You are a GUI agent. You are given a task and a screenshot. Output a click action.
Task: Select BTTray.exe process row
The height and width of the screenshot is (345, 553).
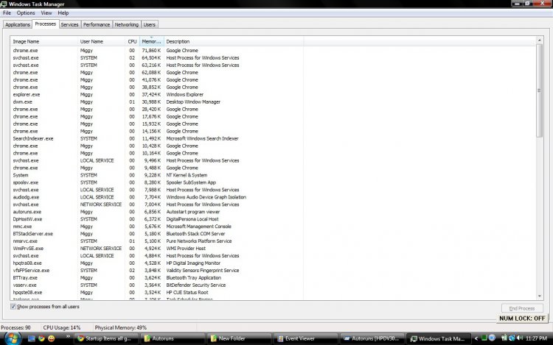point(157,278)
